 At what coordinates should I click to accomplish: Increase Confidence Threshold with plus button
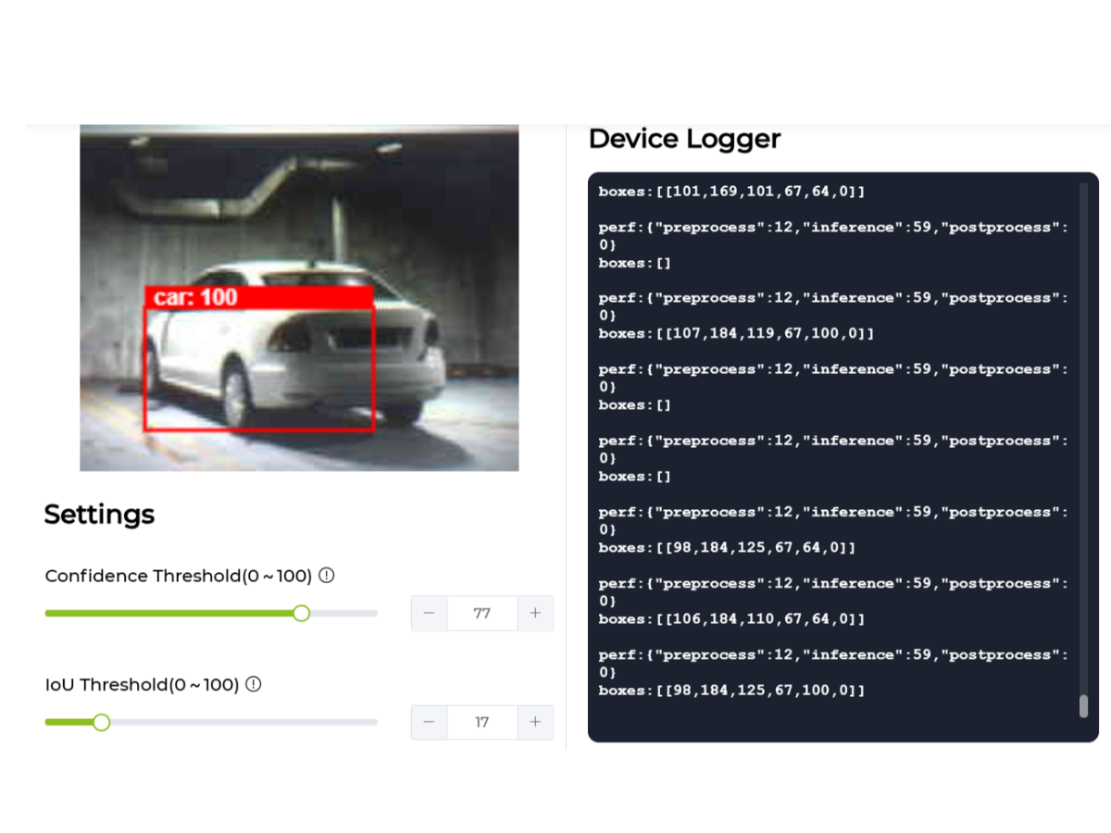[535, 613]
